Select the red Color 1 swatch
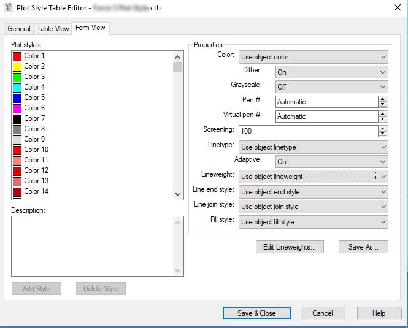The width and height of the screenshot is (408, 328). (x=17, y=56)
